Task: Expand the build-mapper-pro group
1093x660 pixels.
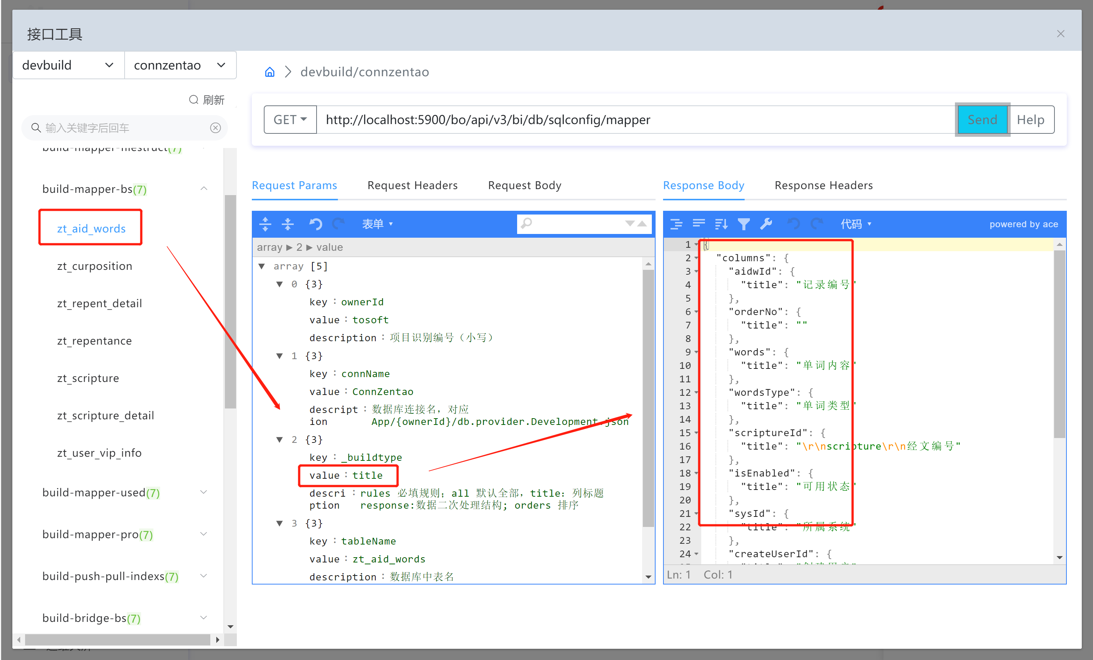Action: pos(204,534)
